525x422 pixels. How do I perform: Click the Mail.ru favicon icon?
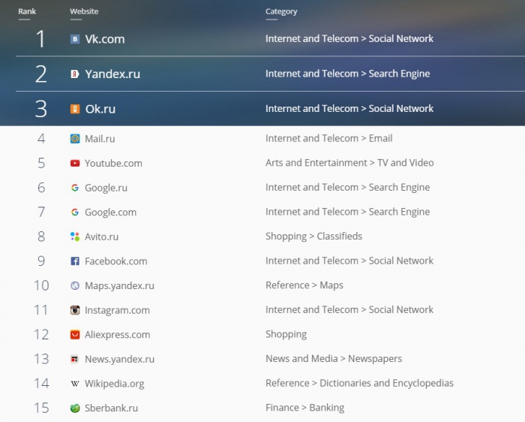[x=75, y=139]
